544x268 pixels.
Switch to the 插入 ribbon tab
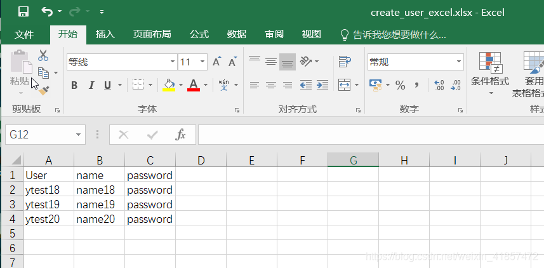point(105,34)
